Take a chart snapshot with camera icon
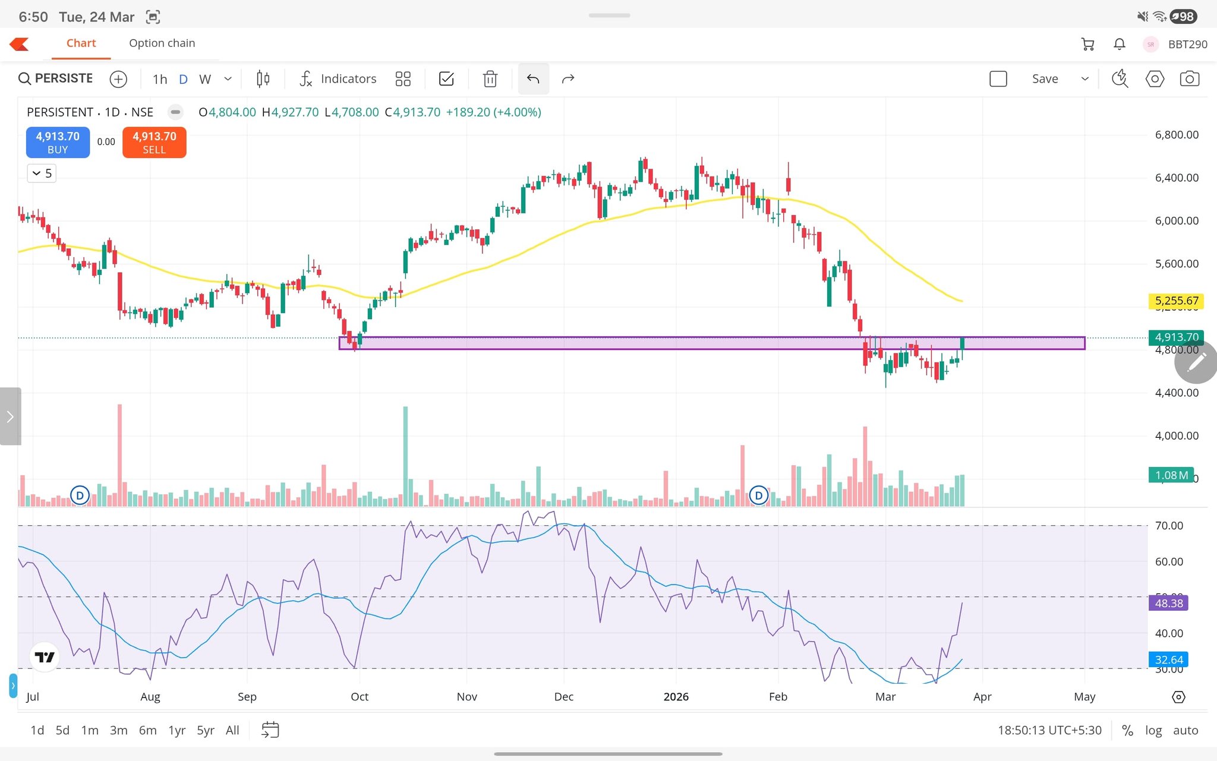 point(1189,79)
